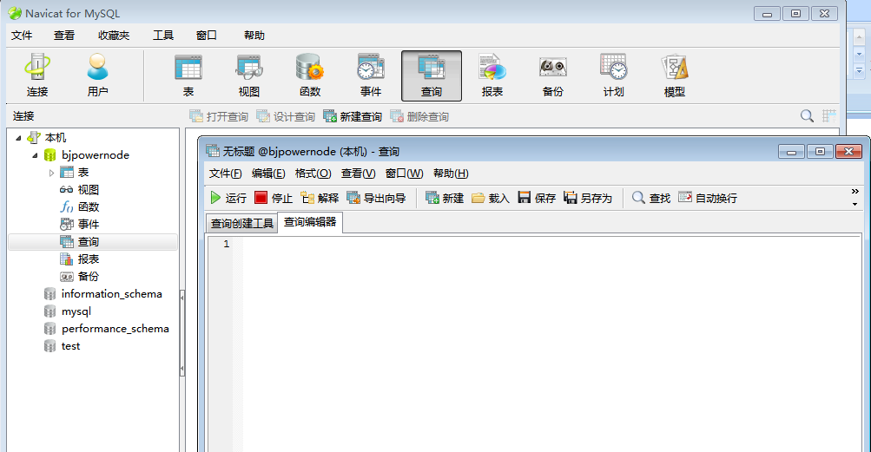Click 查找 (Find) in query toolbar
Viewport: 871px width, 452px height.
click(x=651, y=198)
